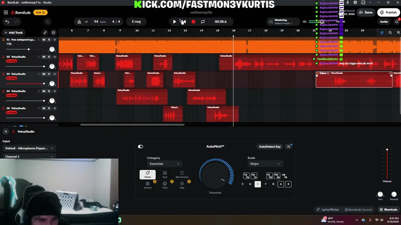Click the Publish button

(x=388, y=12)
